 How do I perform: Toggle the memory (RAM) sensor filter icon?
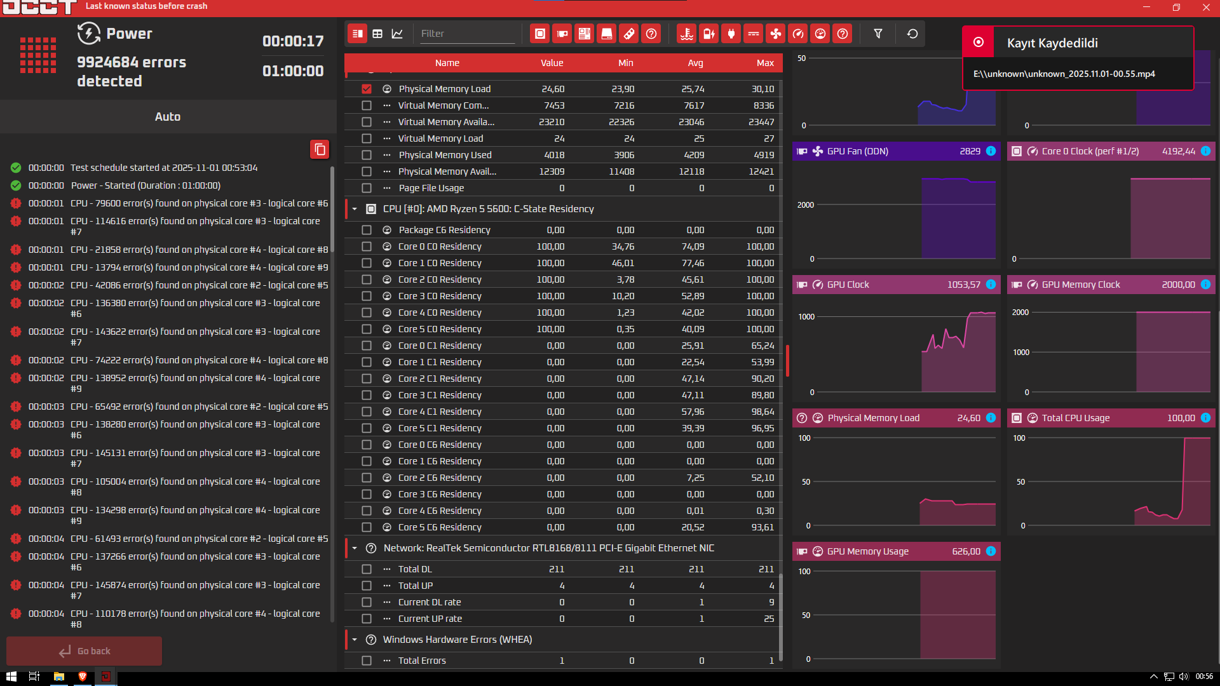point(629,34)
